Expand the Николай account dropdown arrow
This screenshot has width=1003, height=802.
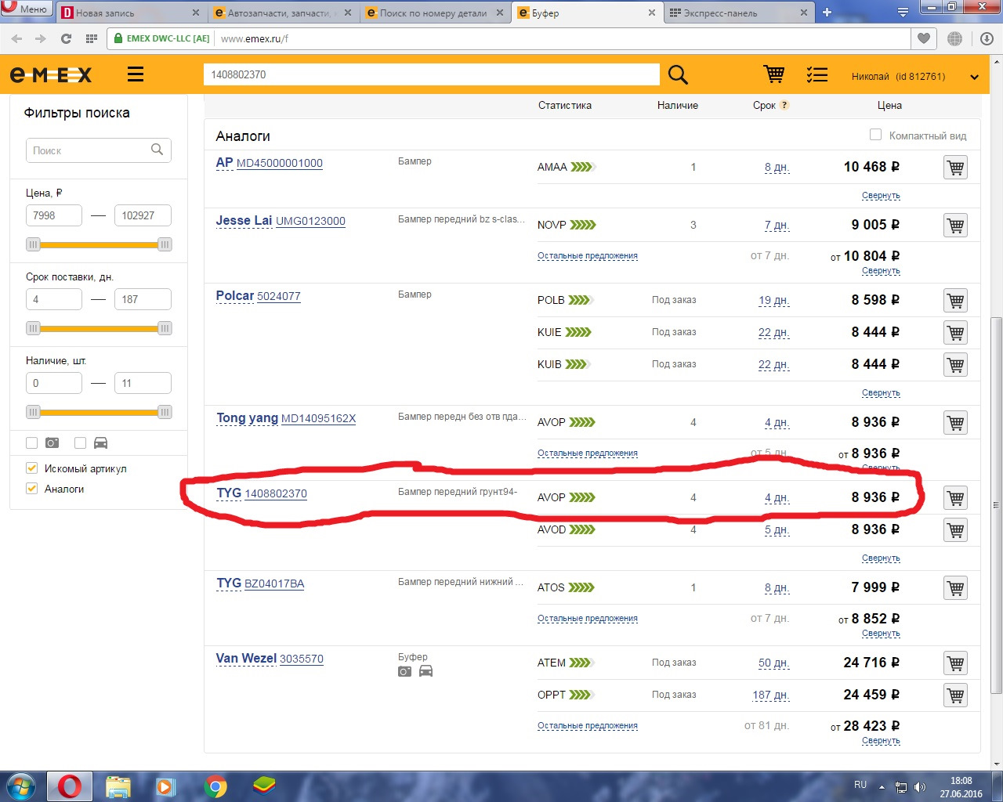click(974, 77)
